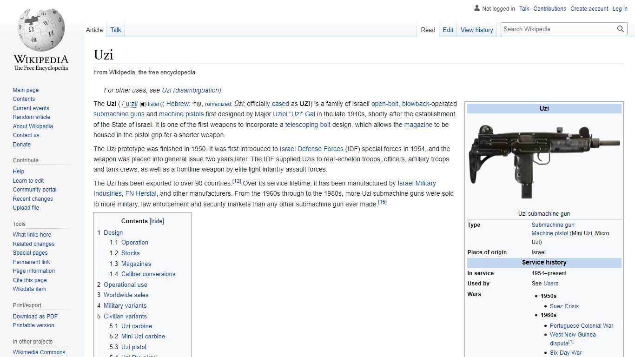Open Contributions link
This screenshot has width=635, height=357.
click(550, 9)
